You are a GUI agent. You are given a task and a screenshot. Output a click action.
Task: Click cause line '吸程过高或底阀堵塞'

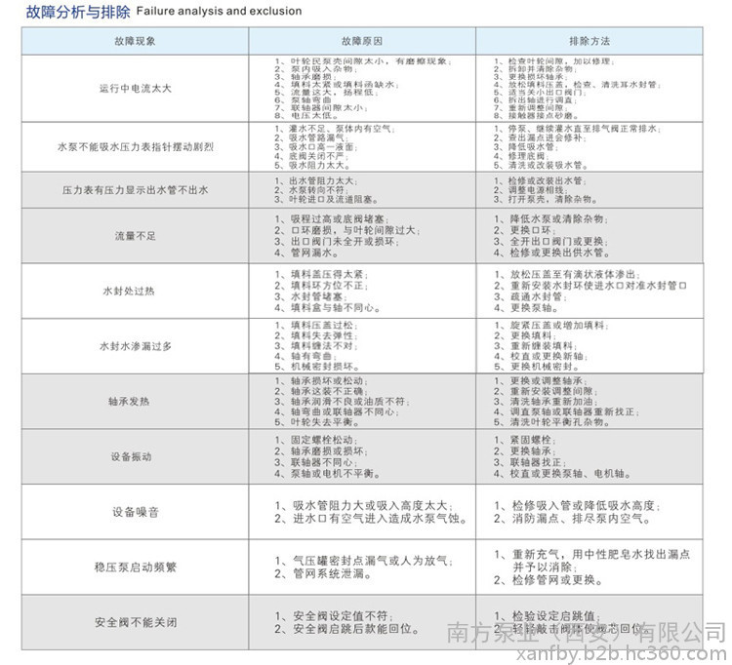332,219
